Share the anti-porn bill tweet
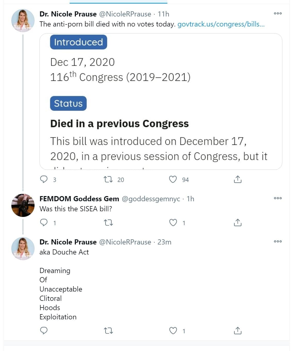The width and height of the screenshot is (295, 351). 237,179
